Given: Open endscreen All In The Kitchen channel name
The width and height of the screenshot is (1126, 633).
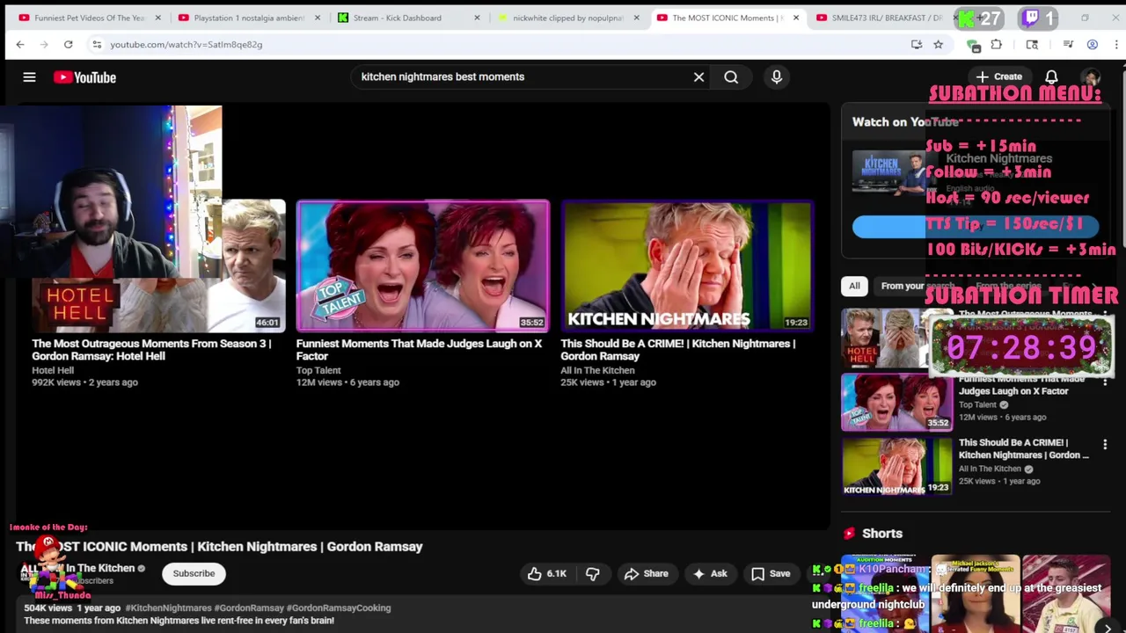Looking at the screenshot, I should (x=597, y=370).
